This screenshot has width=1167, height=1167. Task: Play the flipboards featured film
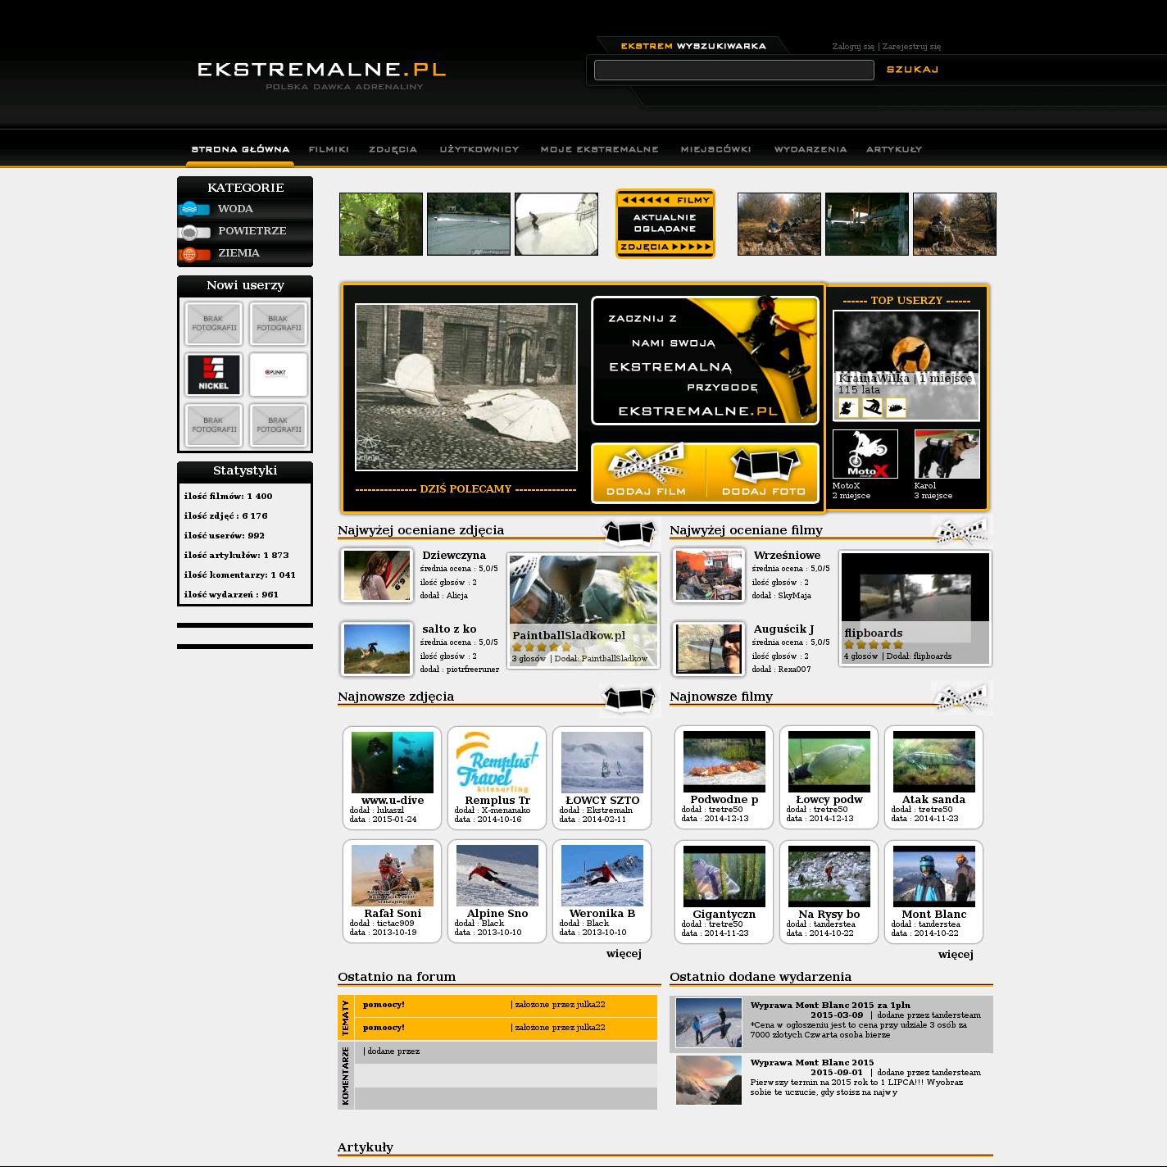coord(915,608)
